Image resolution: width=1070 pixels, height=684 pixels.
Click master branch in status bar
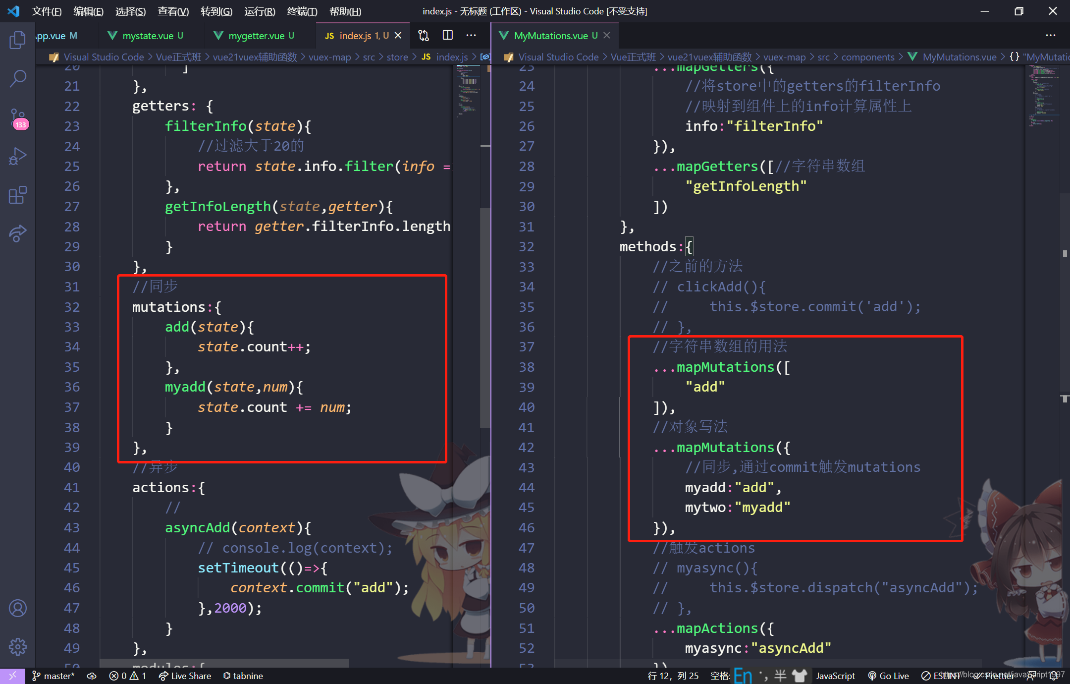(x=53, y=676)
